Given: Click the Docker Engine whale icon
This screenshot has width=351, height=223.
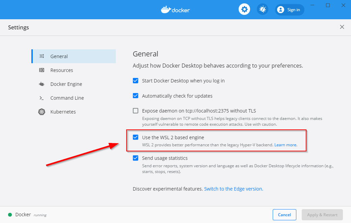Looking at the screenshot, I should click(42, 84).
